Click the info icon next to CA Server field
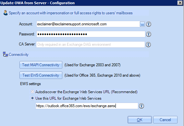The height and width of the screenshot is (126, 184). tap(148, 44)
